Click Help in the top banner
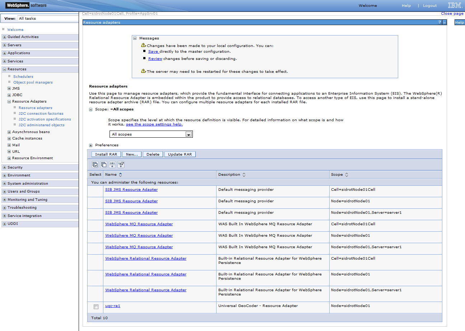The height and width of the screenshot is (331, 465). point(406,6)
